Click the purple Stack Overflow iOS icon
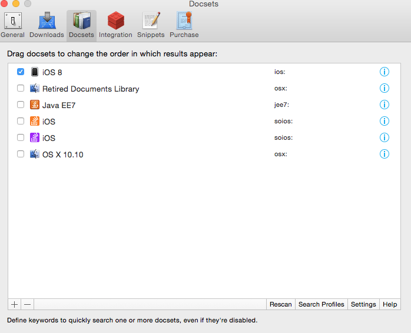This screenshot has width=411, height=333. click(35, 137)
